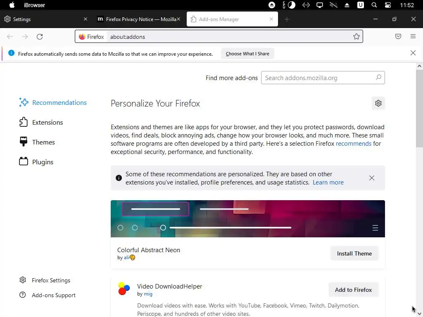Open the theme author ali link

pos(126,258)
